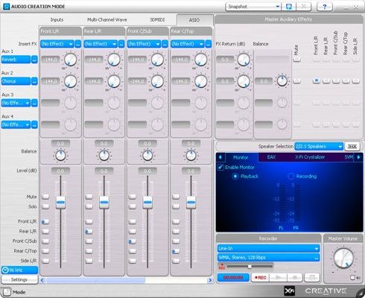365x298 pixels.
Task: Open help with the question mark icon
Action: coord(325,7)
